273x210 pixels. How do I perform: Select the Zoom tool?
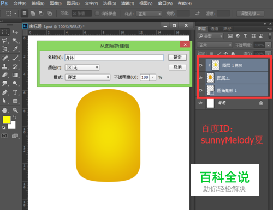coord(15,110)
